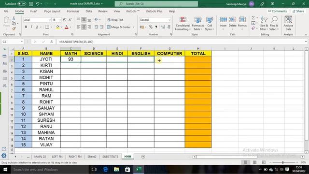Click the Find & Select magnifier icon
Image resolution: width=309 pixels, height=174 pixels.
coord(274,20)
